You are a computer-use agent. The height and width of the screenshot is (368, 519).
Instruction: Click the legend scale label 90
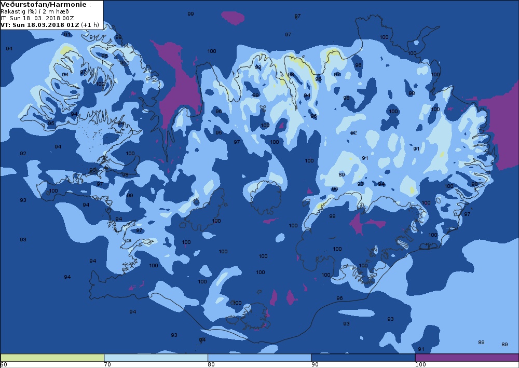pos(315,364)
